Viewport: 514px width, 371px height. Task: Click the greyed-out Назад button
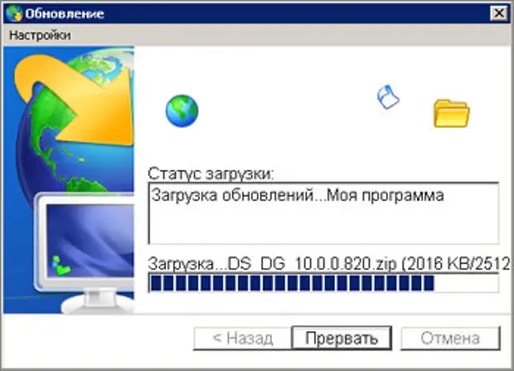(x=240, y=338)
